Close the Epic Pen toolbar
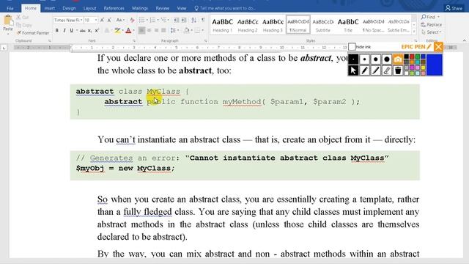This screenshot has height=264, width=469. tap(438, 47)
